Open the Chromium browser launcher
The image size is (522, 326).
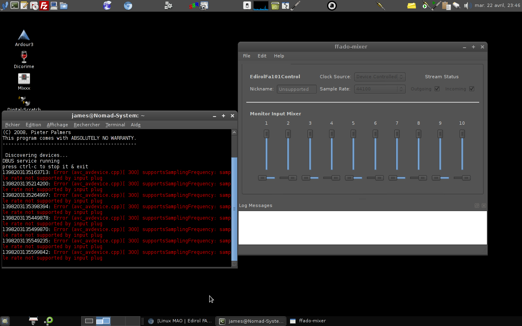pos(128,6)
